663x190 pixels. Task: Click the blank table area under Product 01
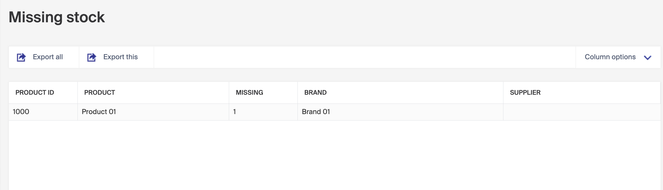coord(153,155)
